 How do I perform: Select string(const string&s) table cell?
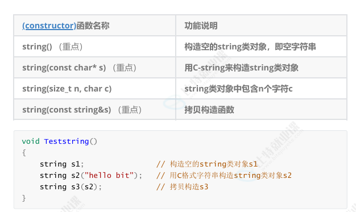(94, 109)
